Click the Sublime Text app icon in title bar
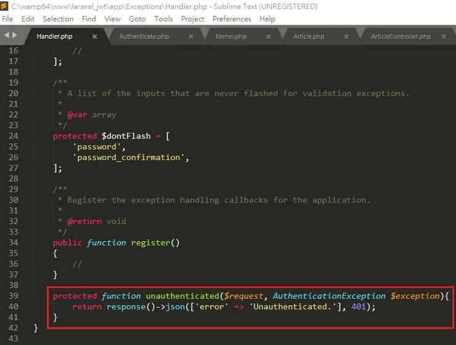Viewport: 456px width, 345px height. pyautogui.click(x=5, y=6)
